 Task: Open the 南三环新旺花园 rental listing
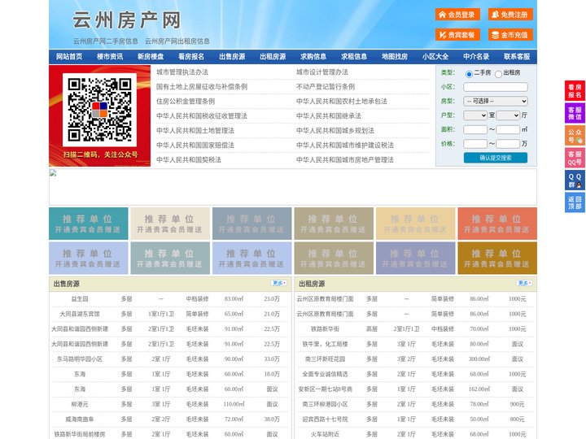pyautogui.click(x=325, y=359)
